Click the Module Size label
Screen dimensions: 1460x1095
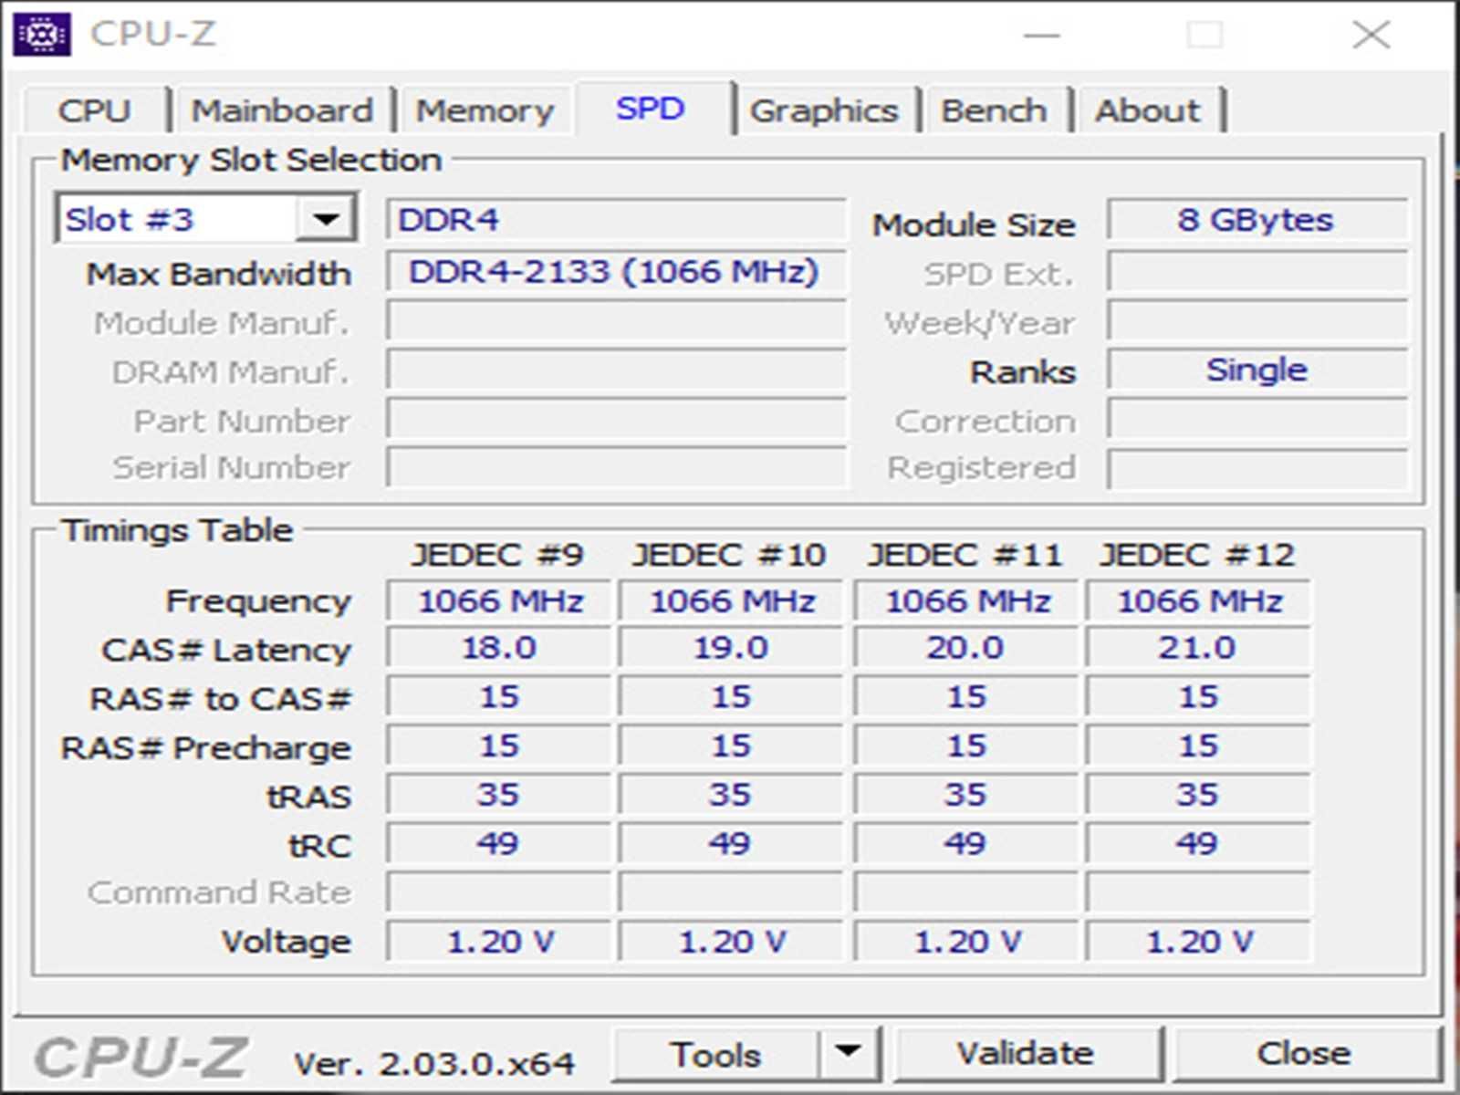coord(974,224)
